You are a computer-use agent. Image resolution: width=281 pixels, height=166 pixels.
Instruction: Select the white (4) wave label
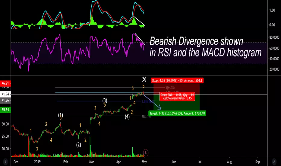(x=127, y=117)
